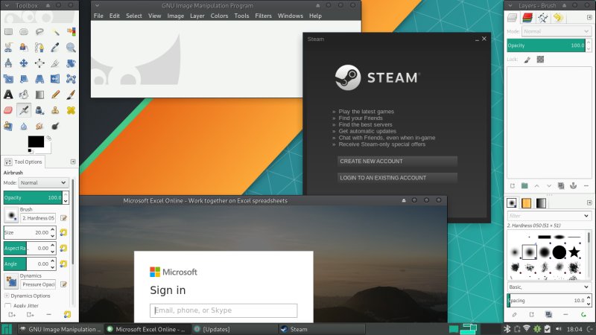Open the Airbrush Mode dropdown
Screen dimensions: 596x335
[43, 182]
